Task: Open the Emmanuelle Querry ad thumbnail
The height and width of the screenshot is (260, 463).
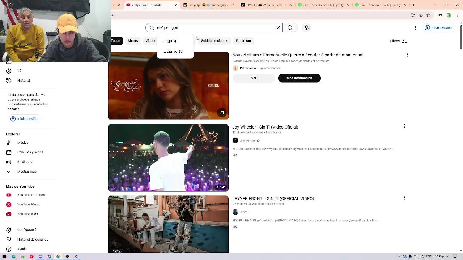Action: [x=168, y=86]
